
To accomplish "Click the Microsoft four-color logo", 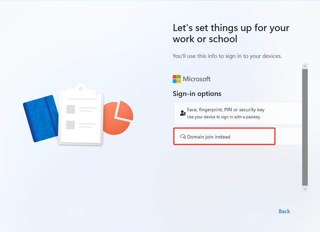I will click(177, 79).
